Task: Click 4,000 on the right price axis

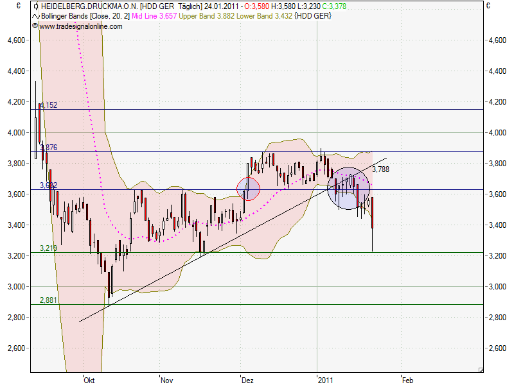Action: (497, 133)
